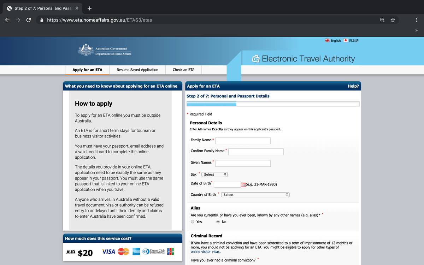424x265 pixels.
Task: Open the browser zoom search icon
Action: point(382,20)
